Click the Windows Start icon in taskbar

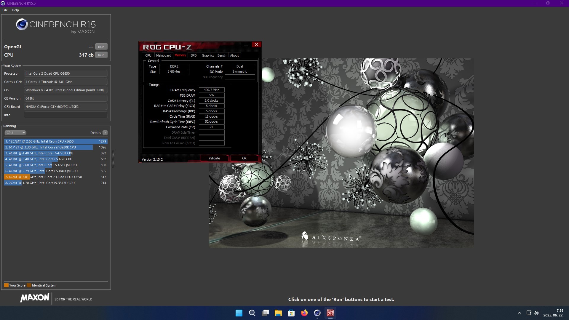239,313
